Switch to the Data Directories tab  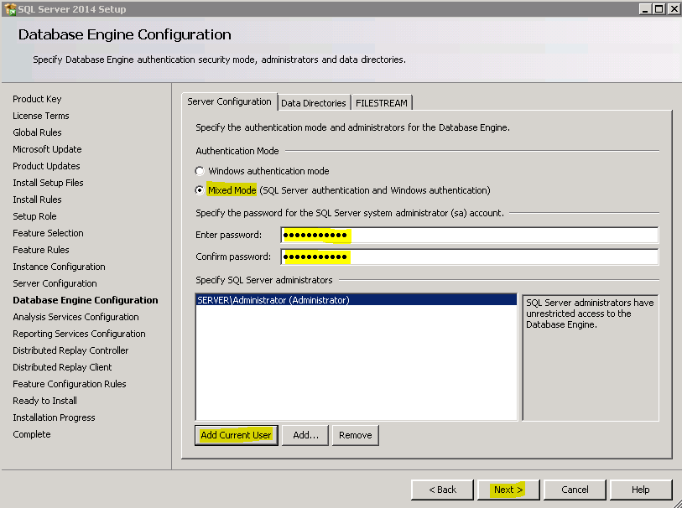[x=314, y=103]
